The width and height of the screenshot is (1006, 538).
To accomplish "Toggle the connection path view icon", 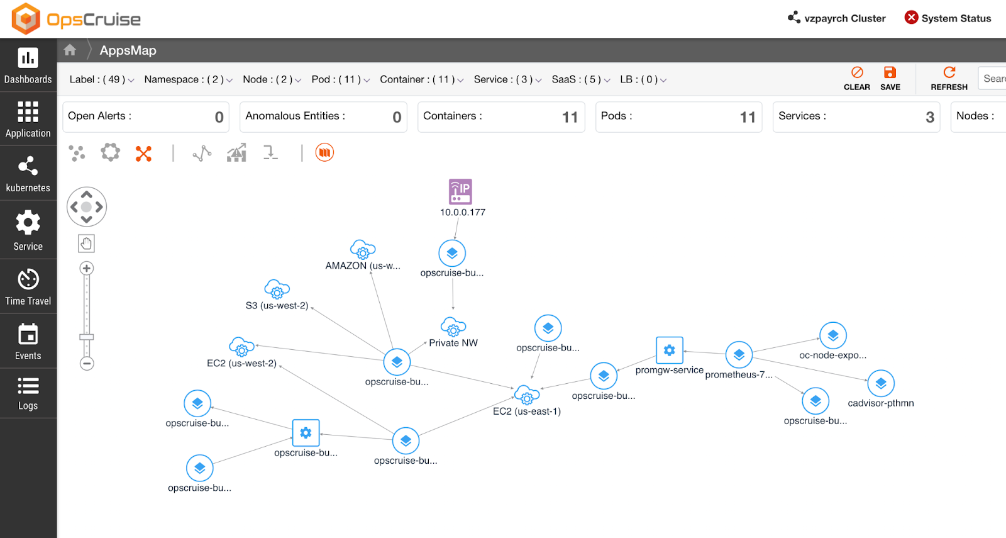I will tap(202, 153).
